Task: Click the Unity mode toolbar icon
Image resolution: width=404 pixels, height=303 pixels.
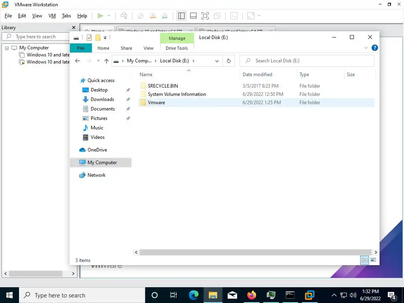Action: coord(217,16)
